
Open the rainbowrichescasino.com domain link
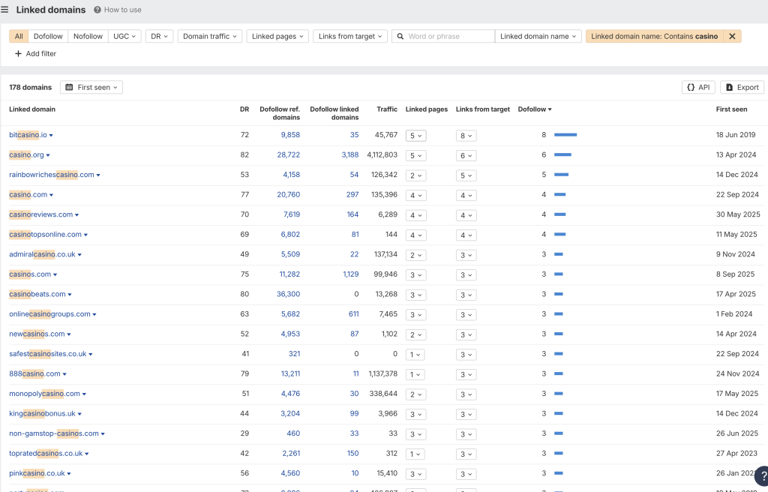(x=52, y=175)
